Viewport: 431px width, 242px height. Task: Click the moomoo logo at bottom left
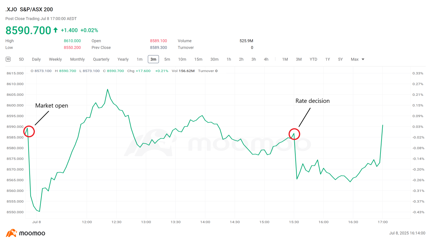click(26, 233)
